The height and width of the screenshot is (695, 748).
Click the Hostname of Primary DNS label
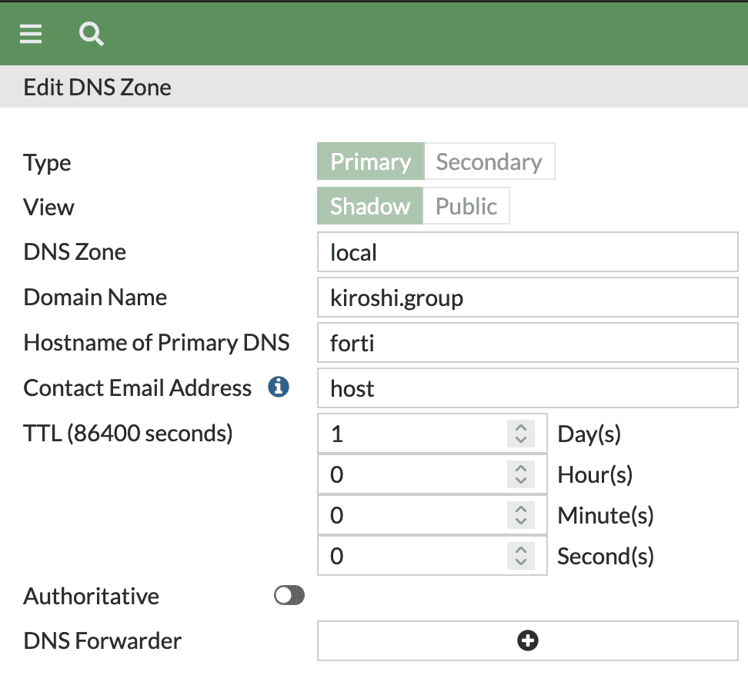pos(156,342)
